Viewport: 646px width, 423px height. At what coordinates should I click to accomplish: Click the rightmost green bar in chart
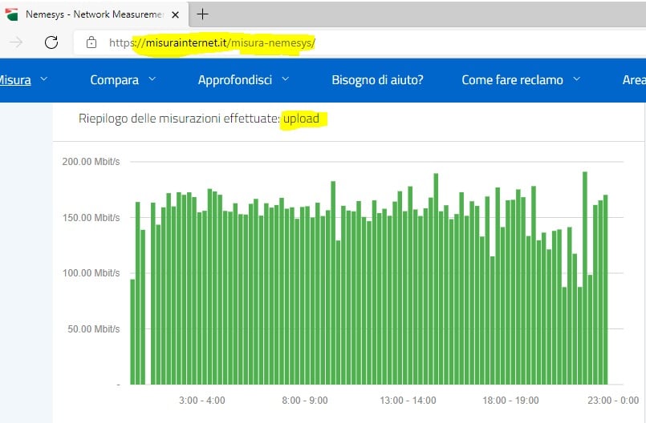pyautogui.click(x=605, y=289)
